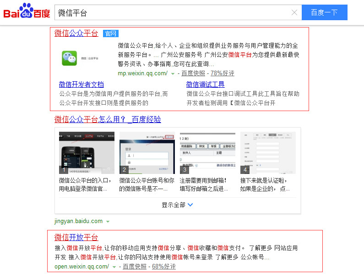Click caption 微信公众平台账号和你 under step 2

click(147, 185)
